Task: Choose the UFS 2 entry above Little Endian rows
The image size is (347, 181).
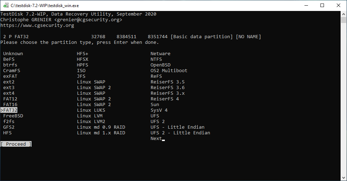Action: coord(158,121)
